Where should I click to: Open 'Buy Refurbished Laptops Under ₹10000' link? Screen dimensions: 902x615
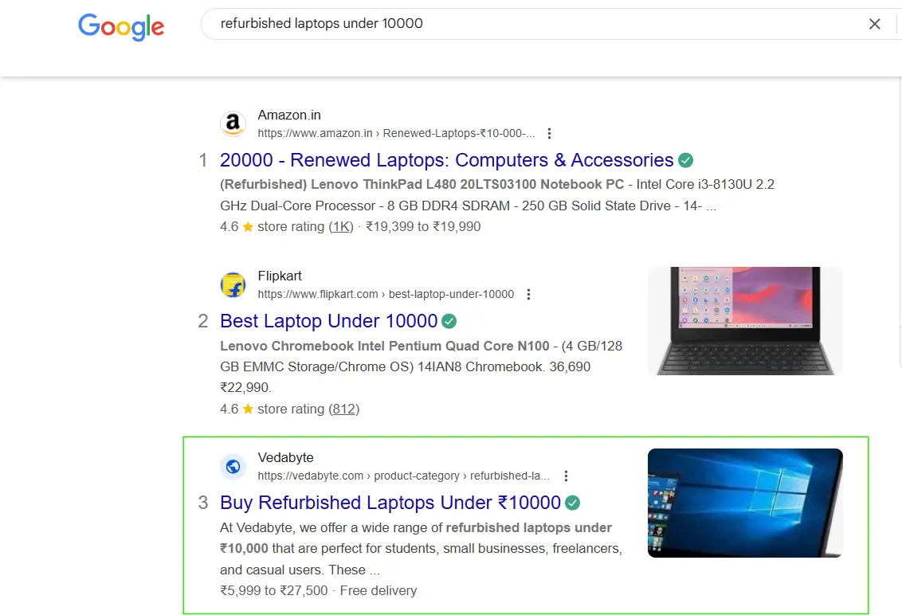(x=390, y=503)
